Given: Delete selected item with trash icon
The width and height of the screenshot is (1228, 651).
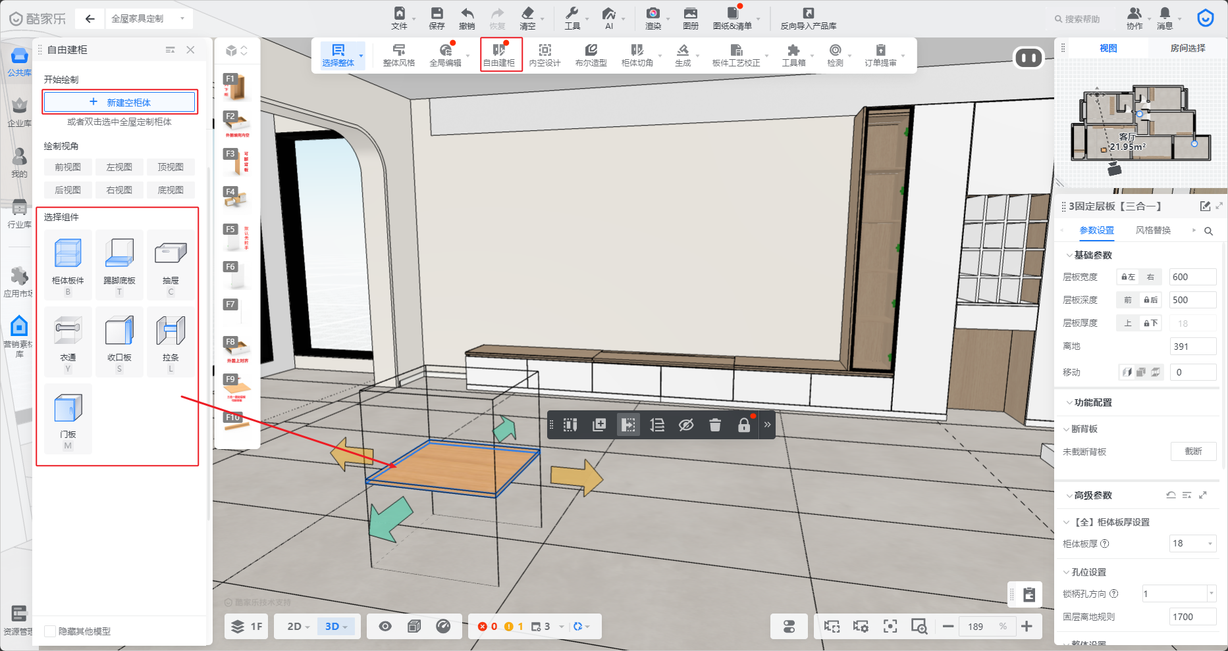Looking at the screenshot, I should pos(715,425).
